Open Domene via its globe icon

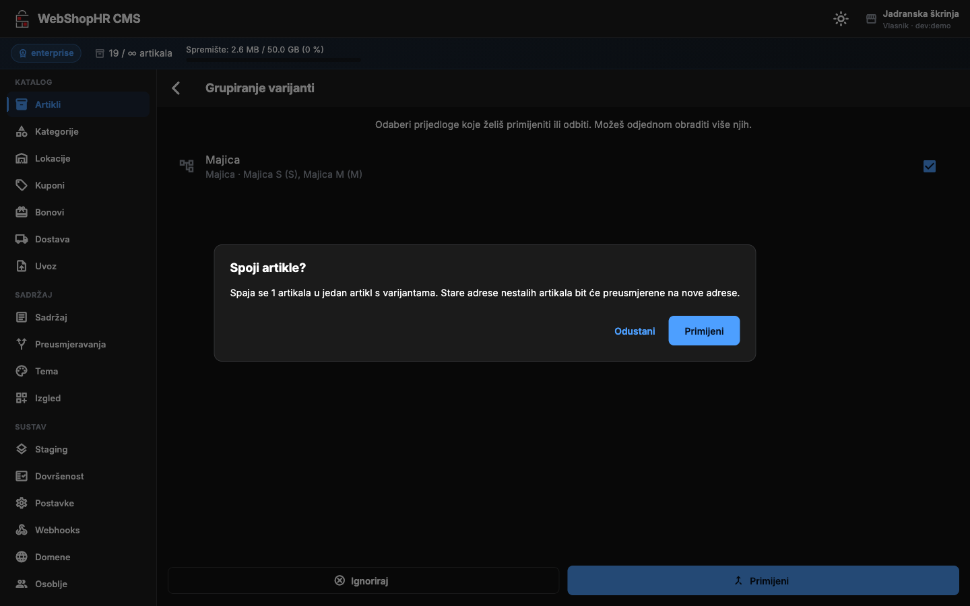pyautogui.click(x=22, y=557)
